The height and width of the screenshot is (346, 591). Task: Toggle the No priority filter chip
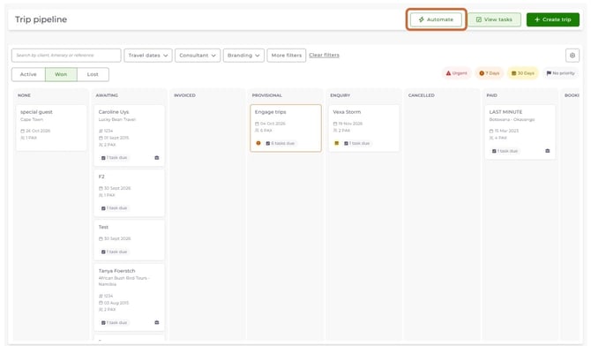coord(560,73)
